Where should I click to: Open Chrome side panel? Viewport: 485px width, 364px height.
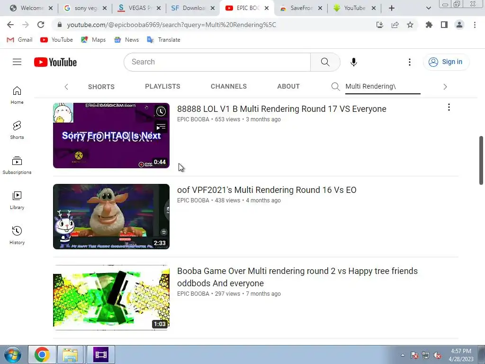tap(444, 25)
